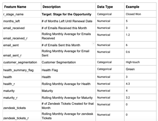This screenshot has width=158, height=121.
Task: Select the zendesk_tickets_r cell
Action: click(22, 116)
